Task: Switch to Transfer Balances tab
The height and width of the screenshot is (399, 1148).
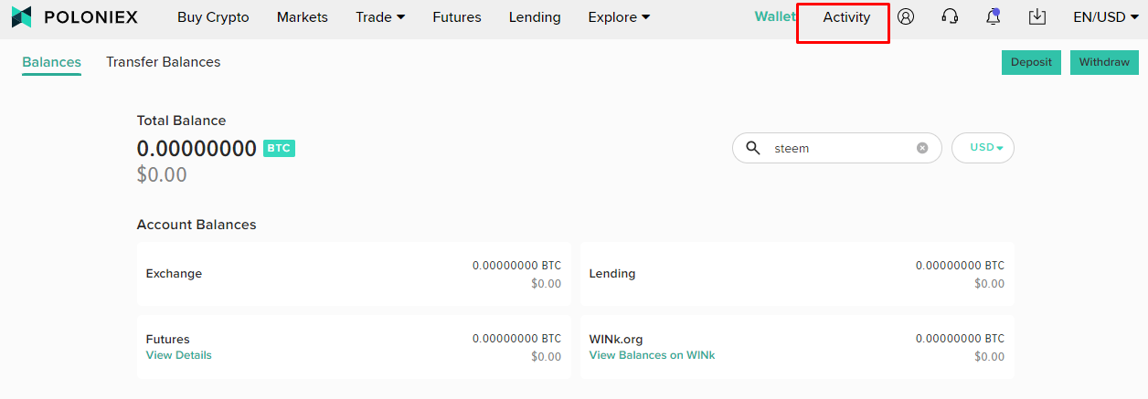Action: click(x=163, y=62)
